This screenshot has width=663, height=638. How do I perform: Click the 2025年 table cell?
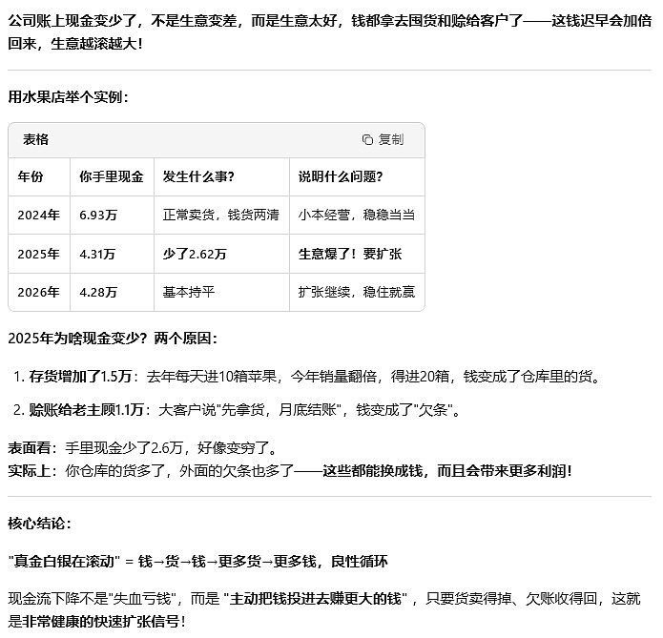38,254
